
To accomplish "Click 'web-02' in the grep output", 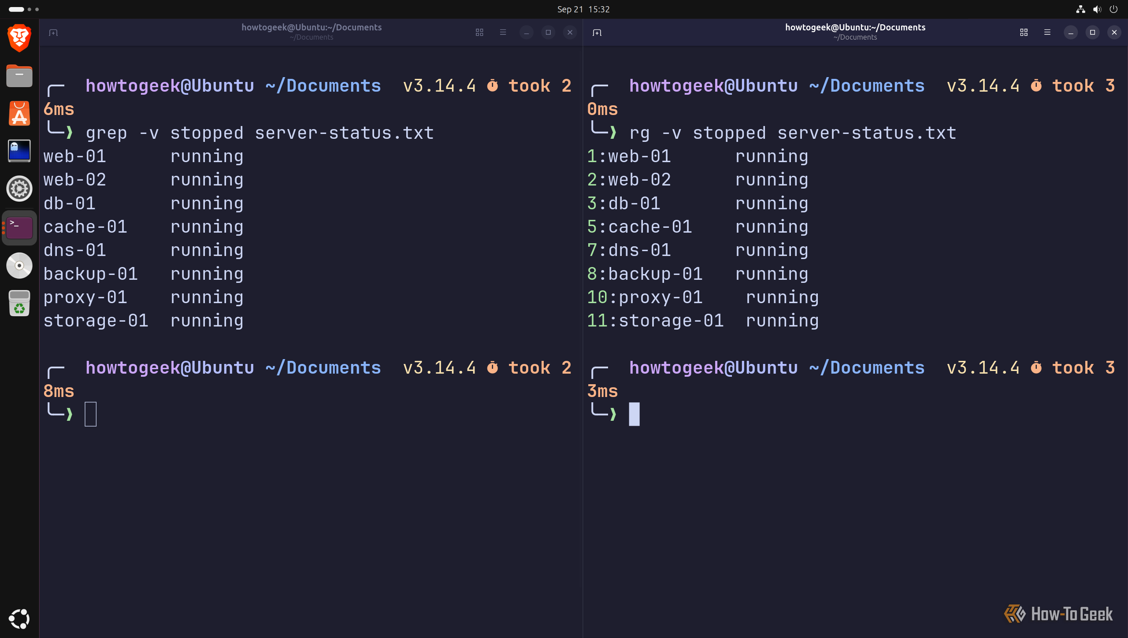I will [x=74, y=180].
